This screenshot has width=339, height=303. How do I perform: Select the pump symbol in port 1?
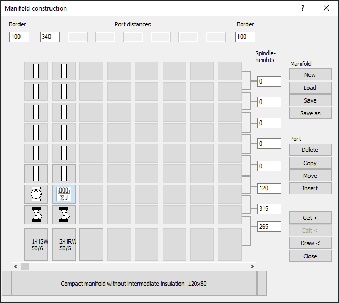[36, 194]
